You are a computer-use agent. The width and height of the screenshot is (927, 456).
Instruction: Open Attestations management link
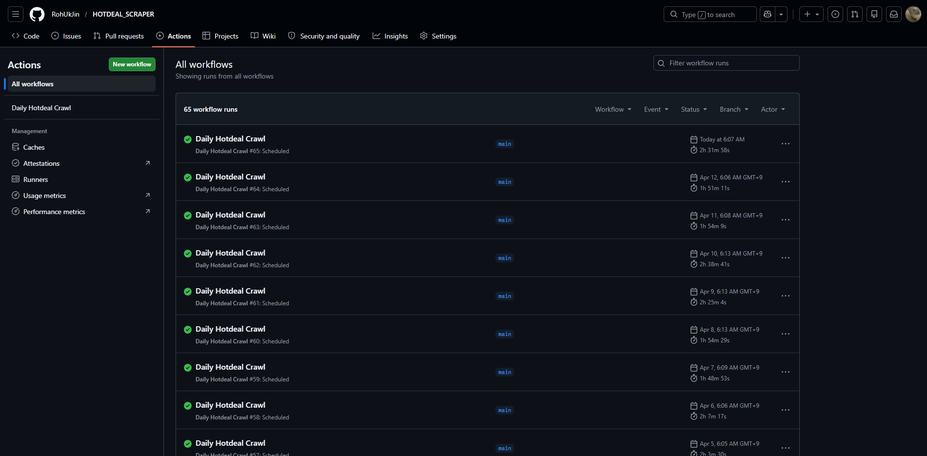tap(81, 163)
